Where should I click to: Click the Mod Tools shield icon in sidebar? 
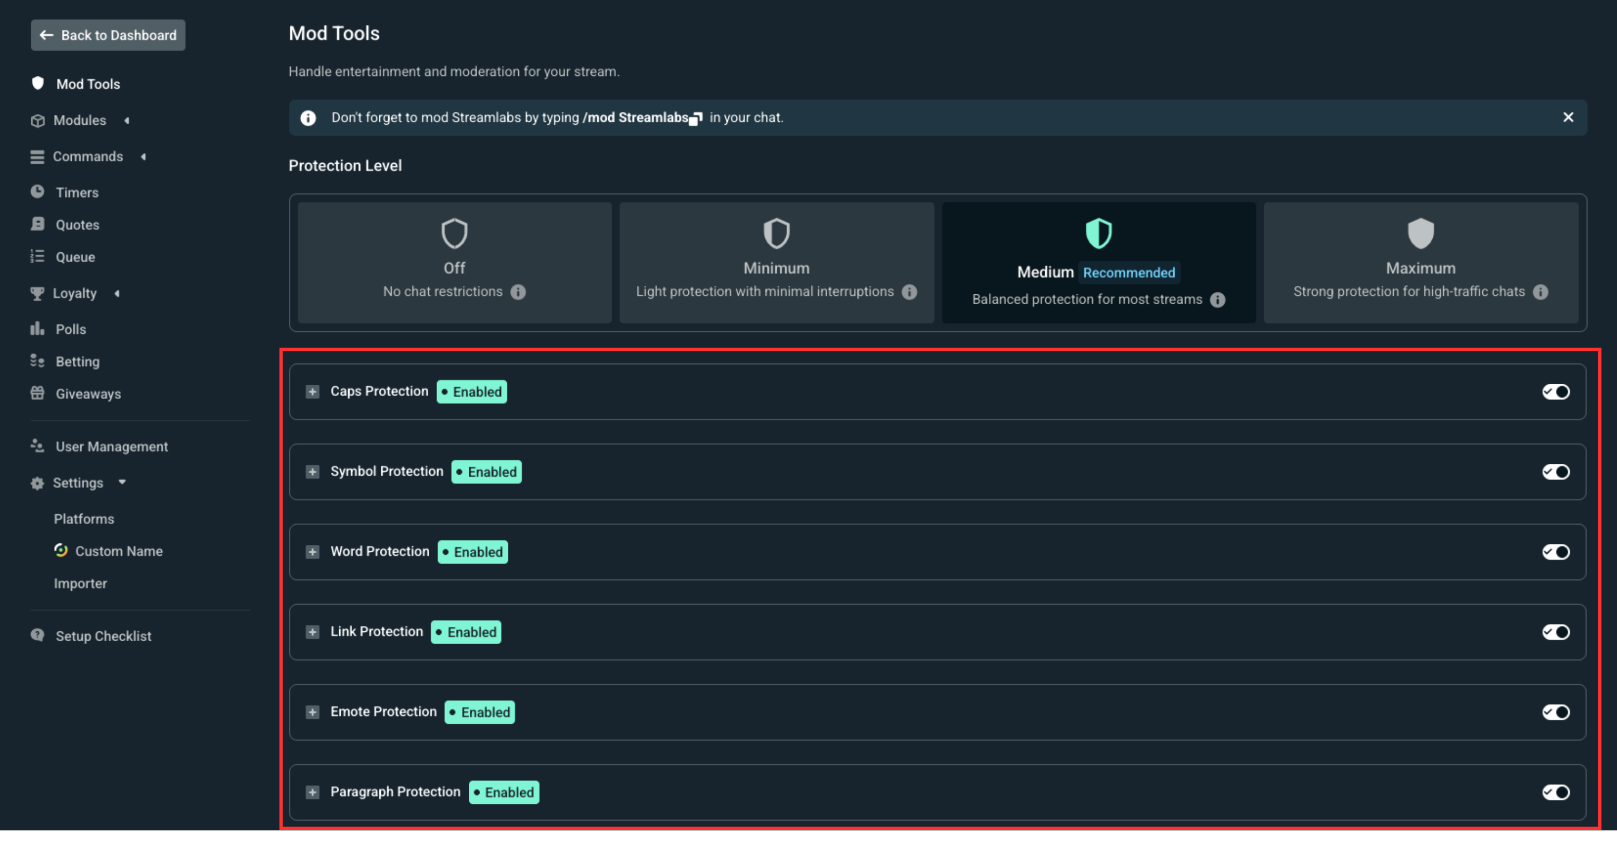click(x=37, y=83)
